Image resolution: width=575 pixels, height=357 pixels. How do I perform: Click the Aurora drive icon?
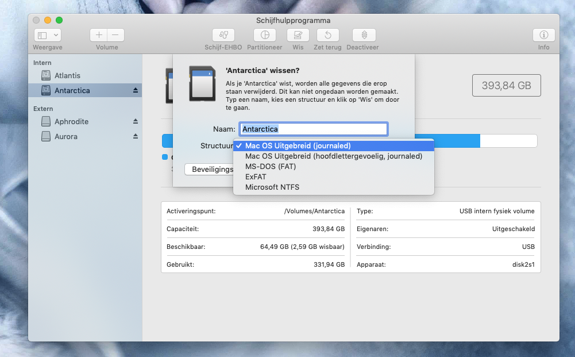coord(46,136)
